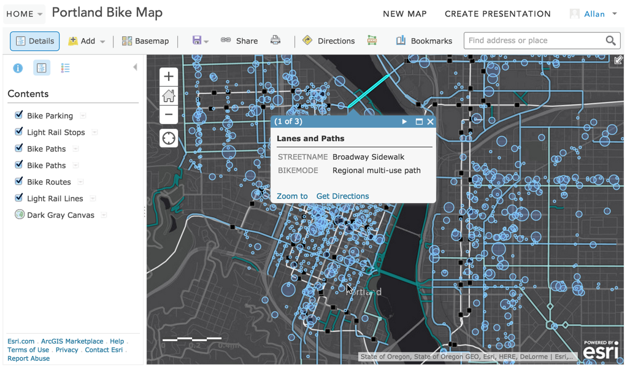
Task: Click the esri logo
Action: (601, 349)
